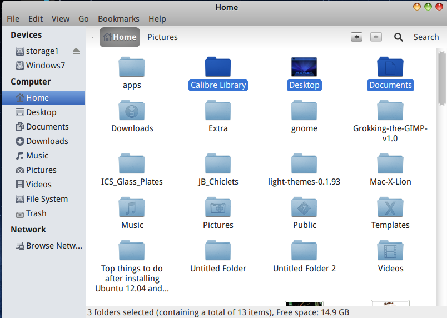Viewport: 447px width, 318px height.
Task: Select the Untitled Folder icon
Action: click(x=218, y=250)
